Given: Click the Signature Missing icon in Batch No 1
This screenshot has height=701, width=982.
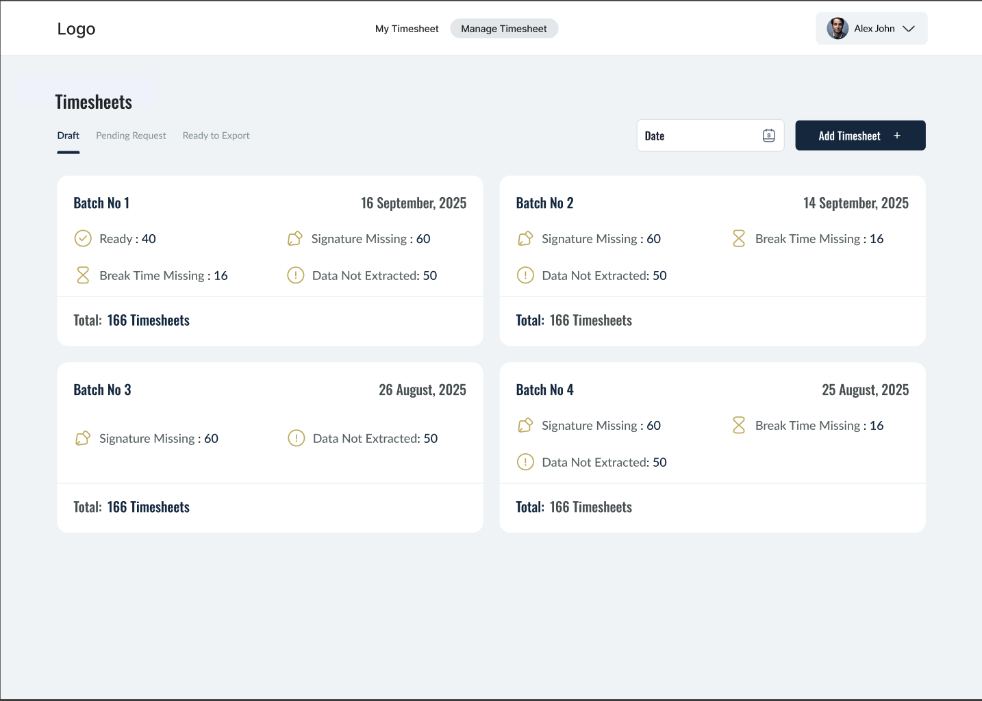Looking at the screenshot, I should (x=295, y=238).
